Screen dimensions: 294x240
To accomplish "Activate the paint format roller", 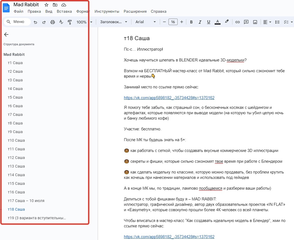I will 70,22.
